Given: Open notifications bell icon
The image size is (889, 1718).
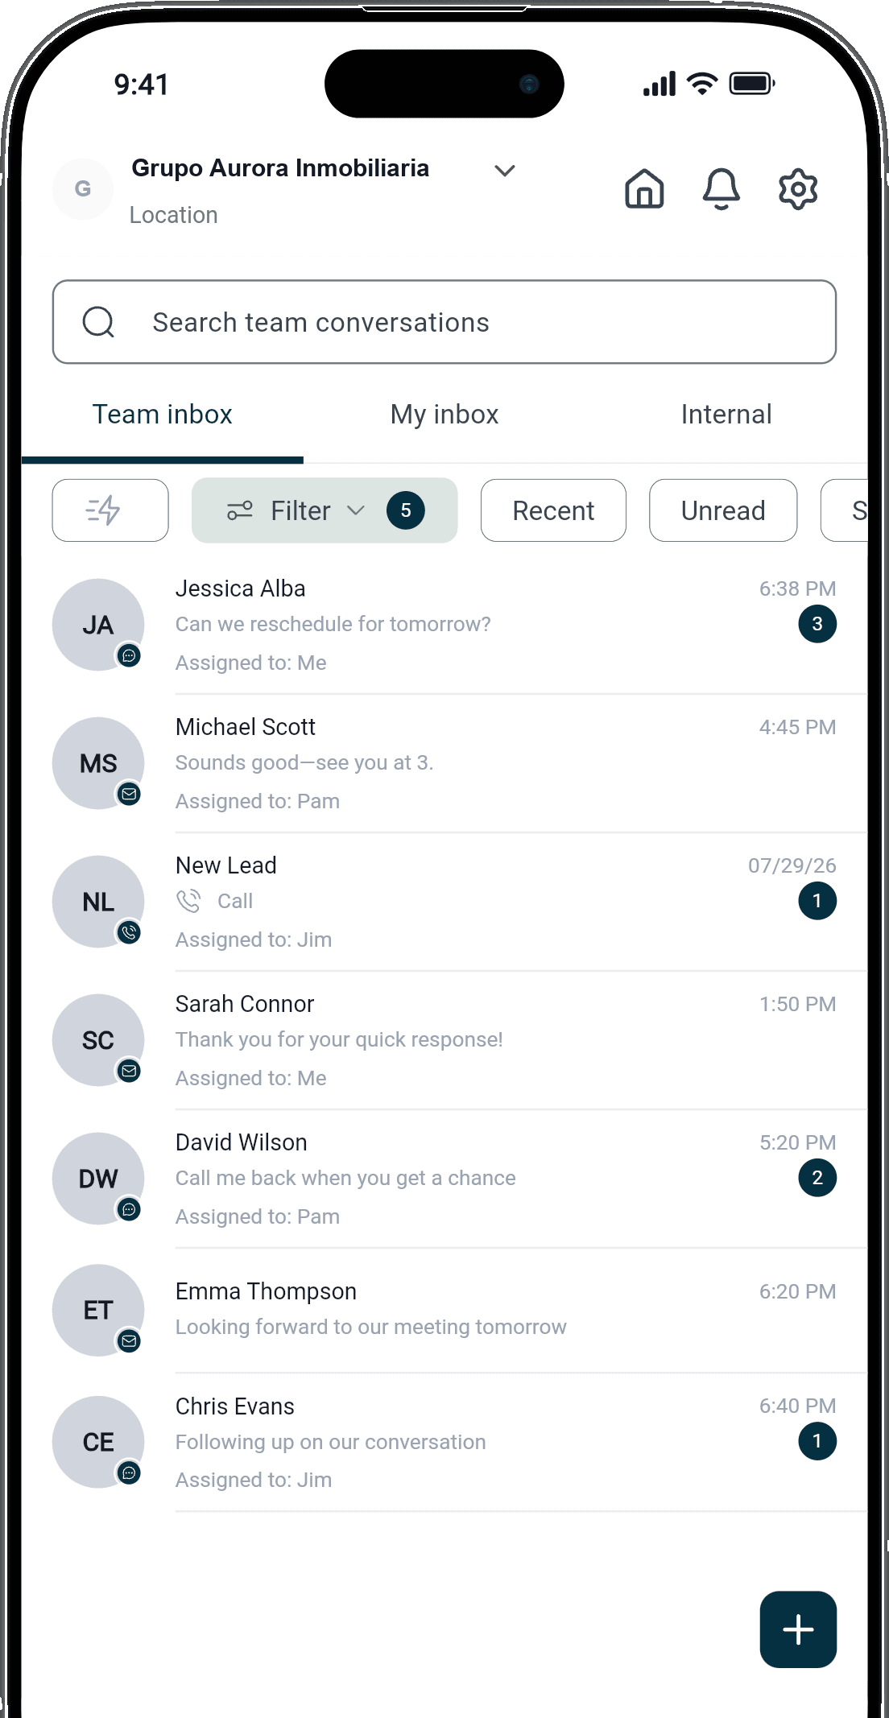Looking at the screenshot, I should pyautogui.click(x=721, y=189).
